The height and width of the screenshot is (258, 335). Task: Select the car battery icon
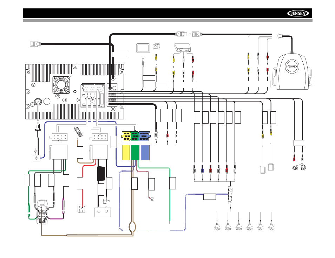[103, 212]
